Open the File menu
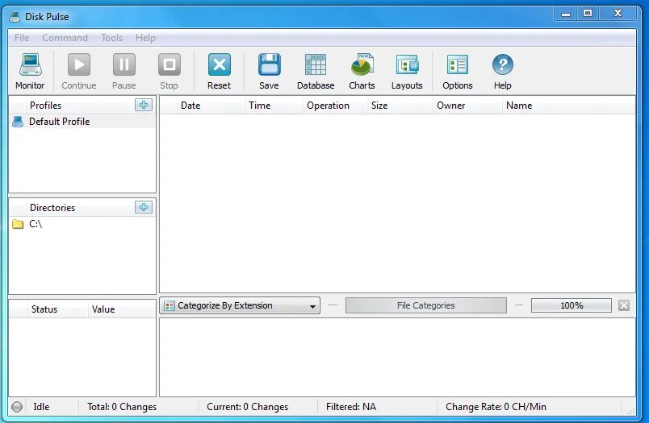 pos(22,38)
